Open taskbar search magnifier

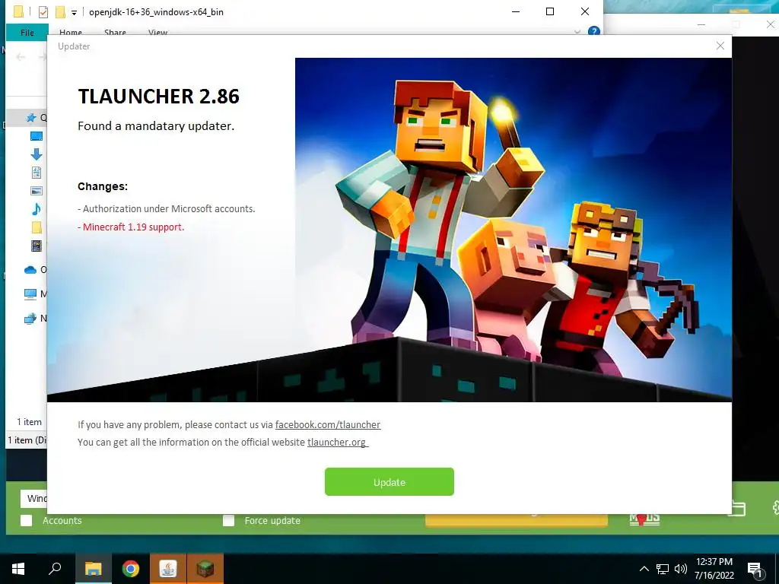click(55, 569)
